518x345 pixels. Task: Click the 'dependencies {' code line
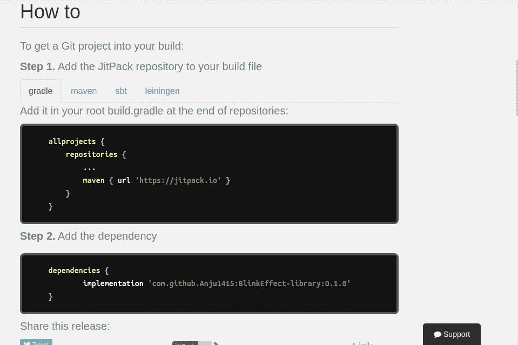78,270
